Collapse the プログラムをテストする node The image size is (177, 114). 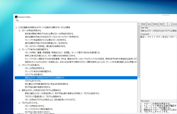click(19, 103)
